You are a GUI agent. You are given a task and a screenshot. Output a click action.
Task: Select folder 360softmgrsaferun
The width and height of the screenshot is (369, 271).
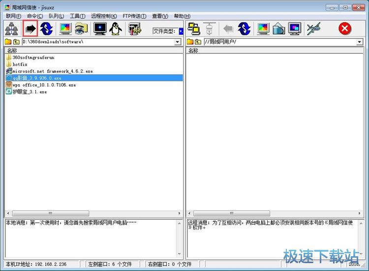point(33,58)
